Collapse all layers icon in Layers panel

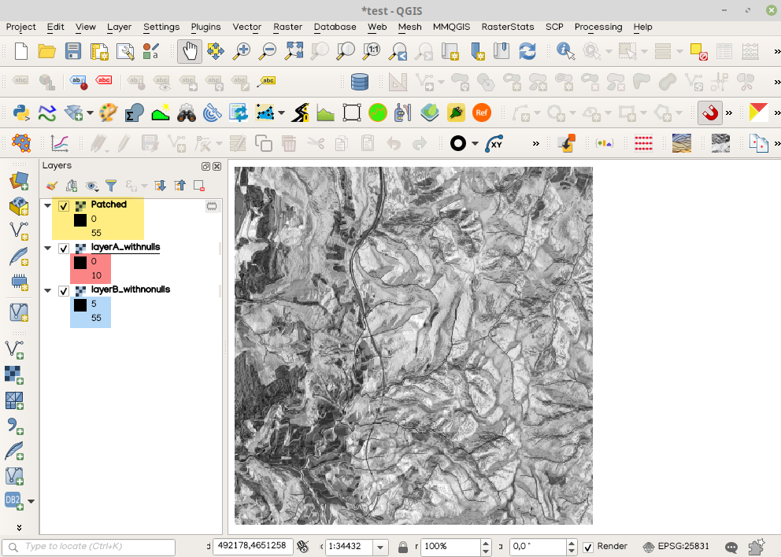coord(180,186)
